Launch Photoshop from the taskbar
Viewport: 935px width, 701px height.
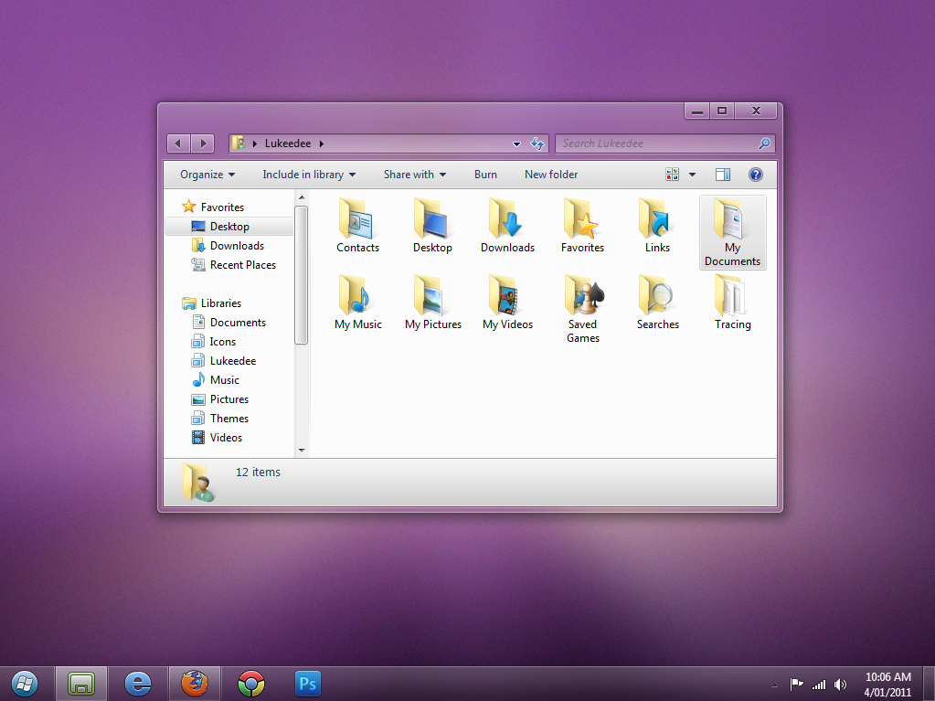(x=308, y=683)
